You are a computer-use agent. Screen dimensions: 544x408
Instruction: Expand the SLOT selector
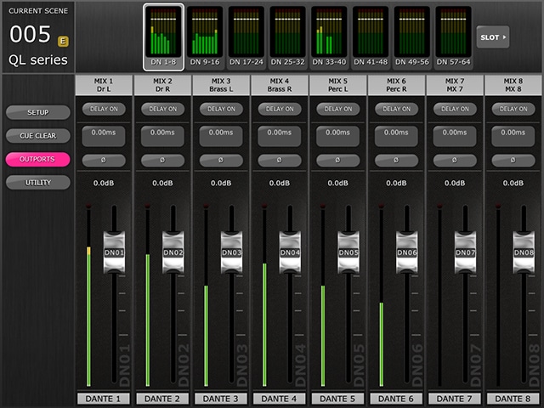tap(493, 37)
